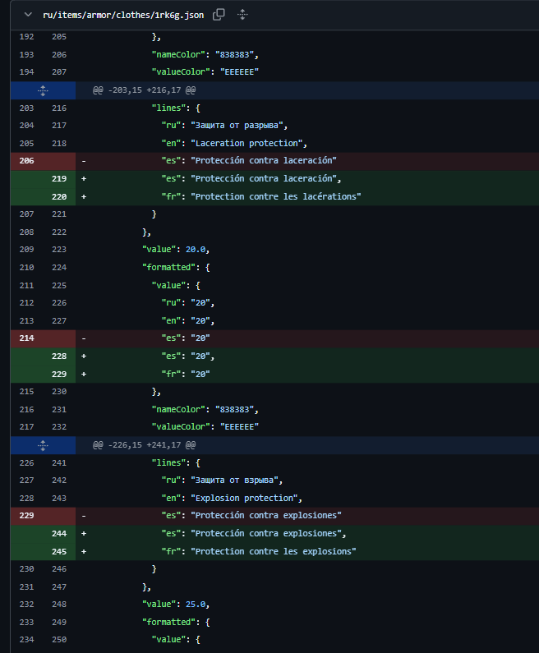This screenshot has height=653, width=539.
Task: Click "valueColor": "EEEEEE" on line 232
Action: tap(205, 427)
